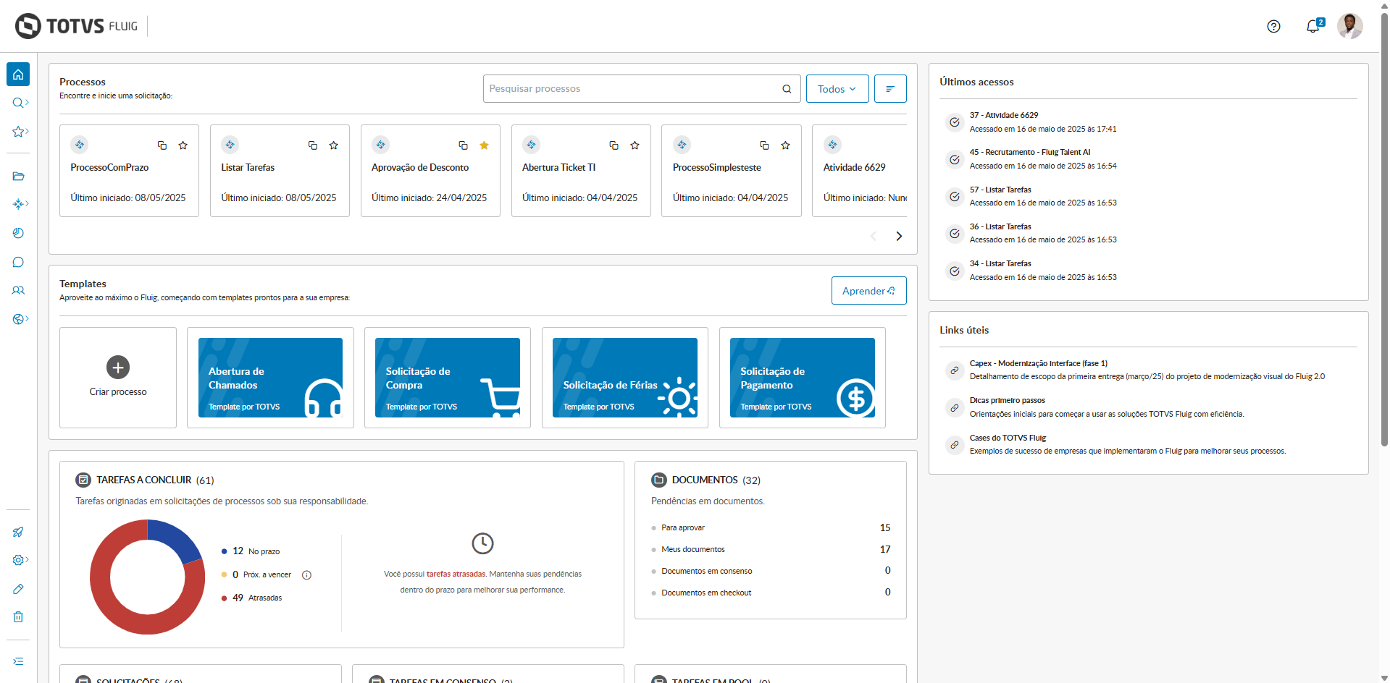Open the Solicitação de Pagamento template
This screenshot has width=1390, height=683.
(803, 378)
